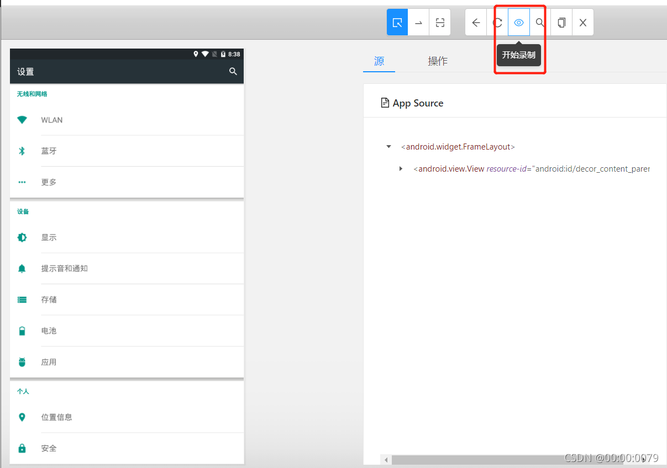Image resolution: width=667 pixels, height=468 pixels.
Task: Tap the status bar wifi indicator
Action: click(x=205, y=54)
